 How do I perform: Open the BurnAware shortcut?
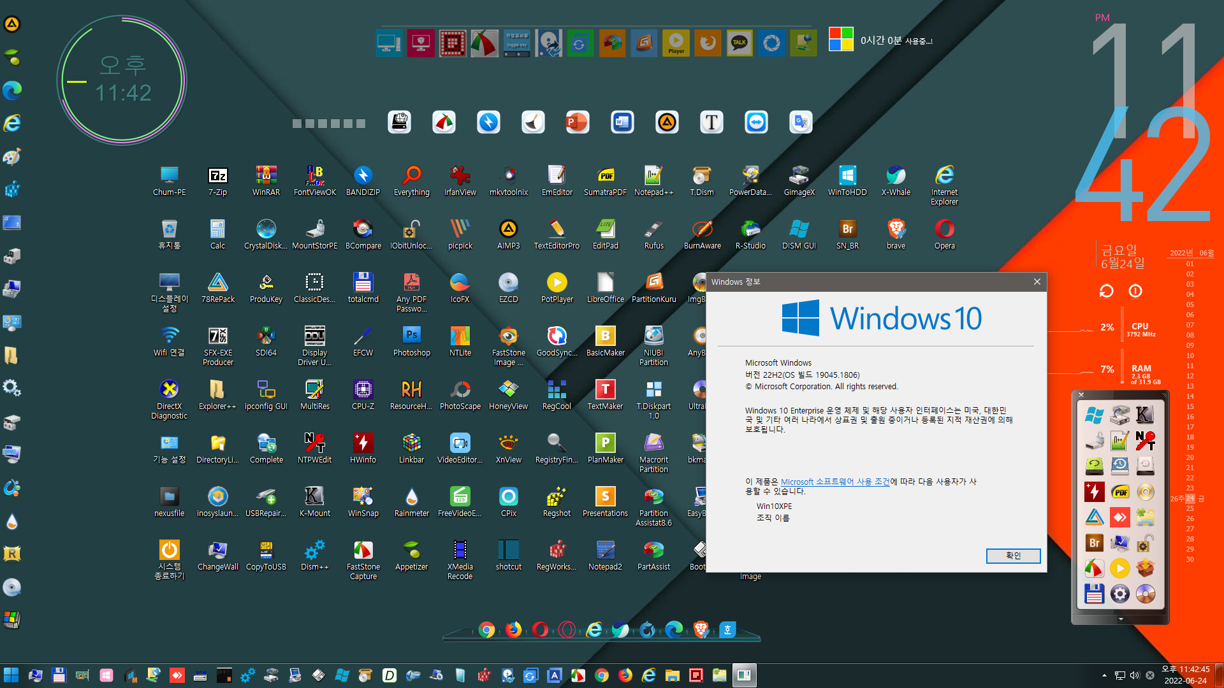click(702, 234)
